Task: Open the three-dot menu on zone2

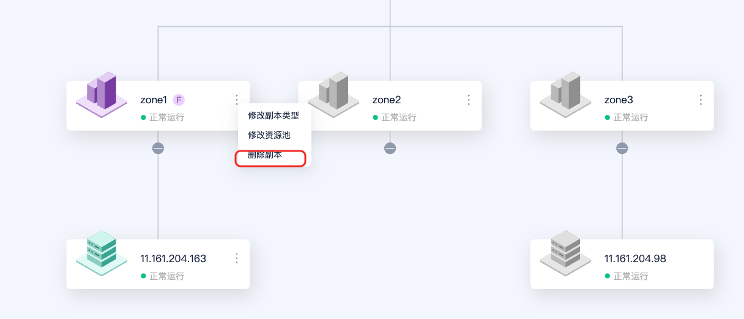Action: 469,100
